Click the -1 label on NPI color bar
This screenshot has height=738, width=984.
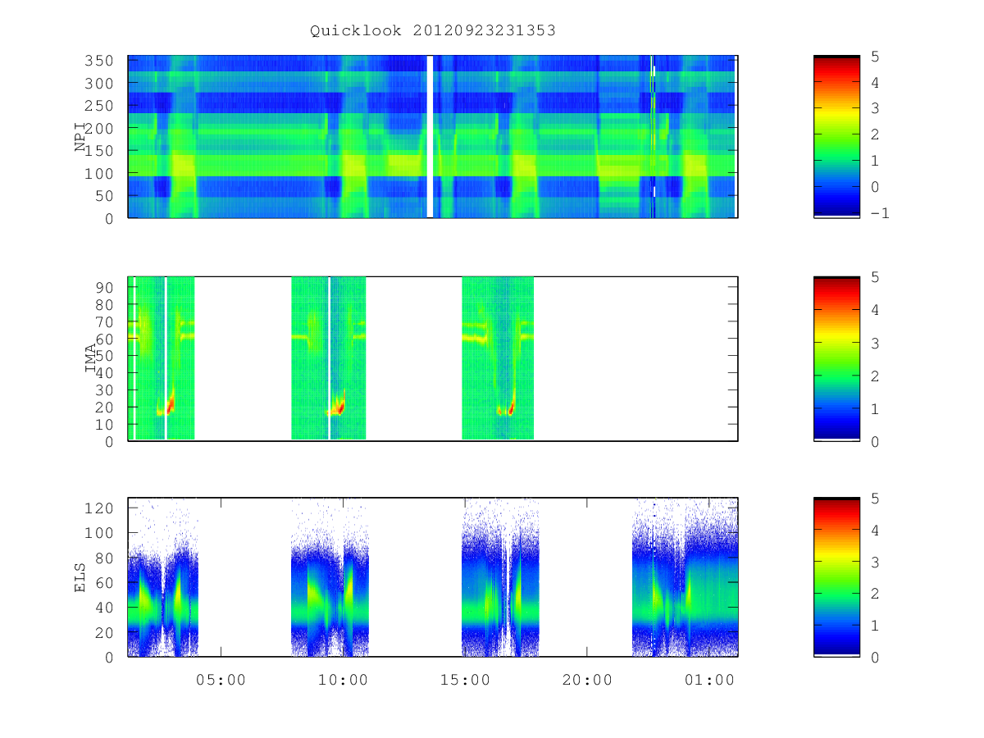click(x=880, y=213)
